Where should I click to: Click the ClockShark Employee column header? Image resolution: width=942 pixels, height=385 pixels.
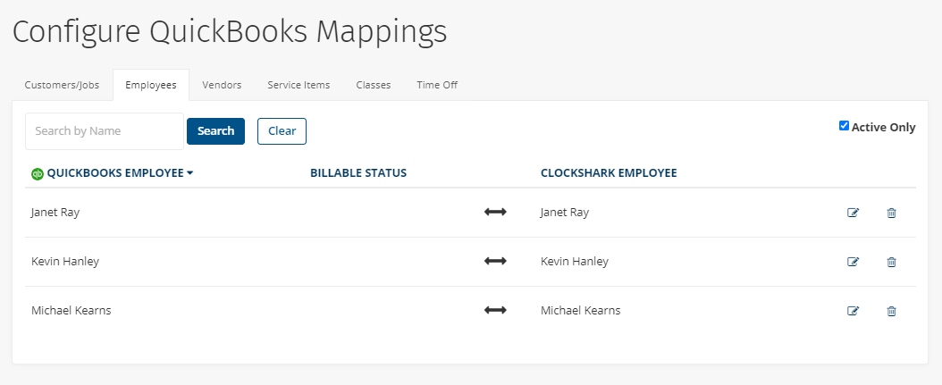click(x=609, y=173)
